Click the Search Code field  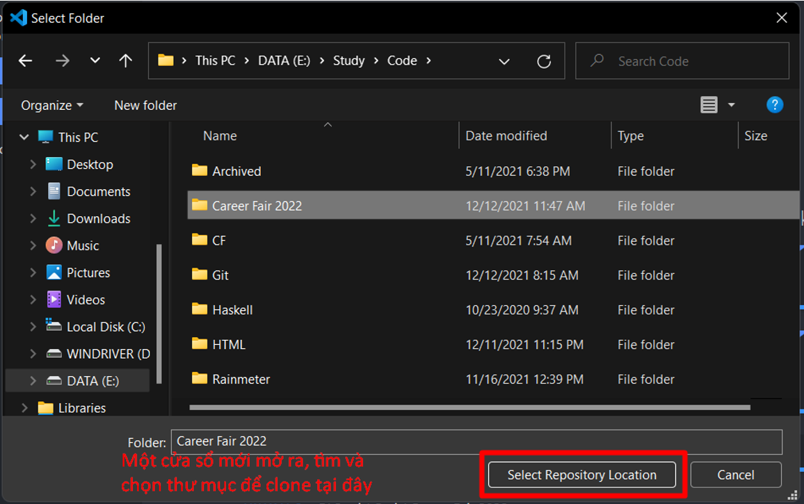click(x=682, y=61)
